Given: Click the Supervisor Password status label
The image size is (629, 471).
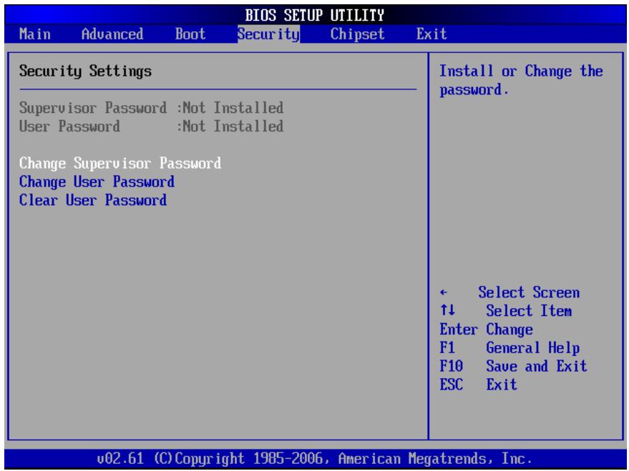Looking at the screenshot, I should pos(92,108).
